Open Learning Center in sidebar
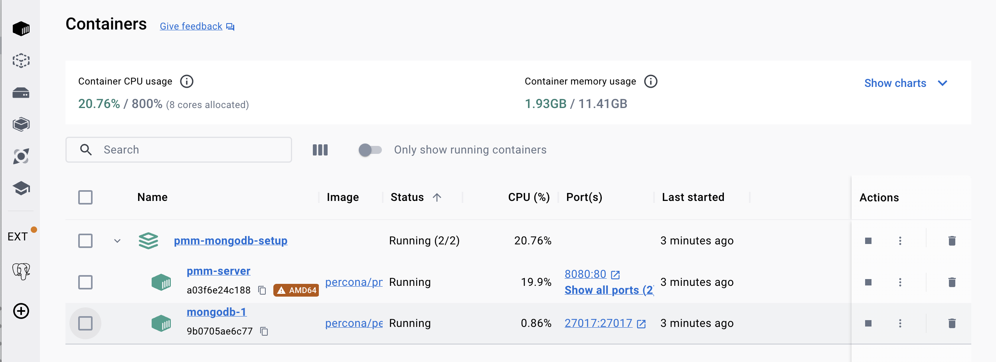This screenshot has height=362, width=996. 21,188
